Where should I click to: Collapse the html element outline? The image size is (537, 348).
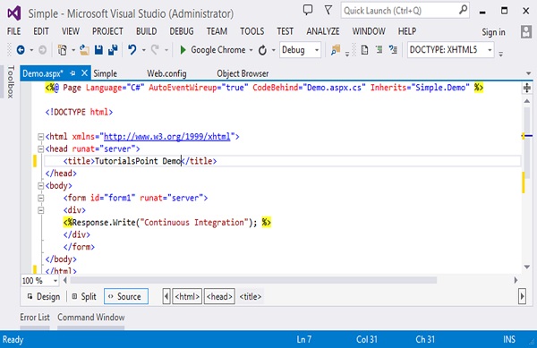point(40,137)
